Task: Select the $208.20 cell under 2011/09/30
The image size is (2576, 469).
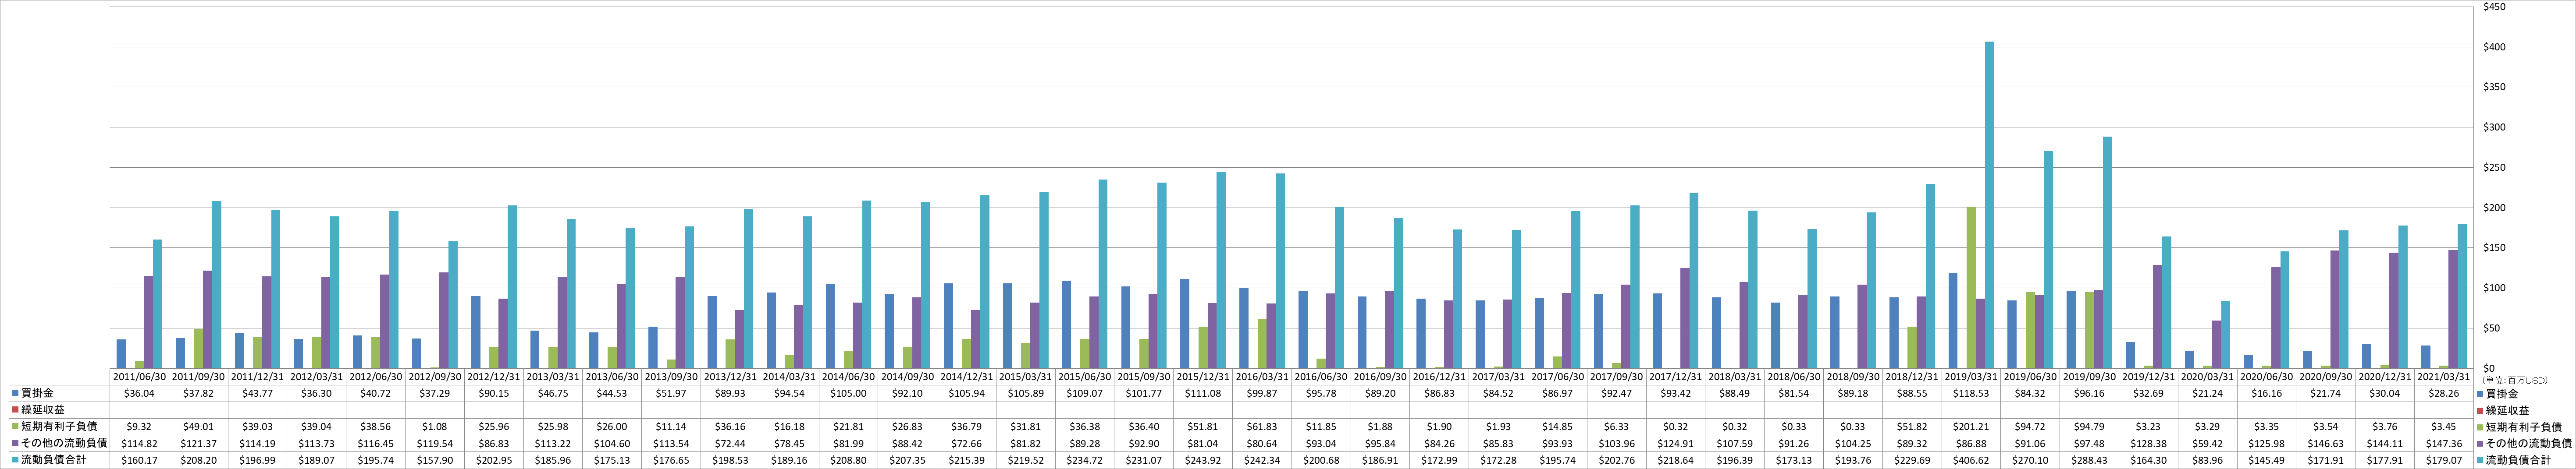Action: tap(198, 459)
